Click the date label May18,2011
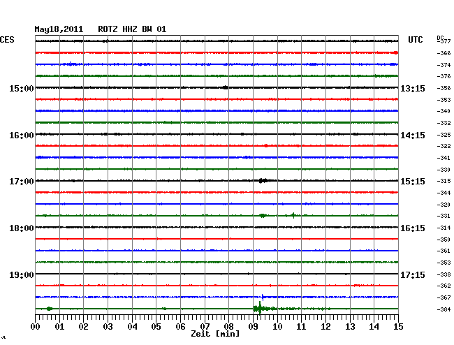 tap(59, 29)
